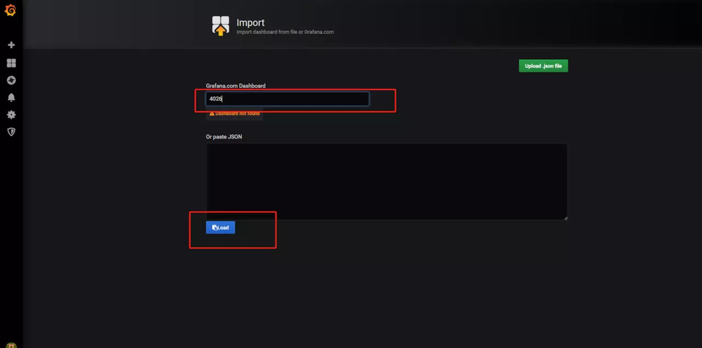This screenshot has height=348, width=702.
Task: Open the Server Admin shield icon
Action: 11,132
